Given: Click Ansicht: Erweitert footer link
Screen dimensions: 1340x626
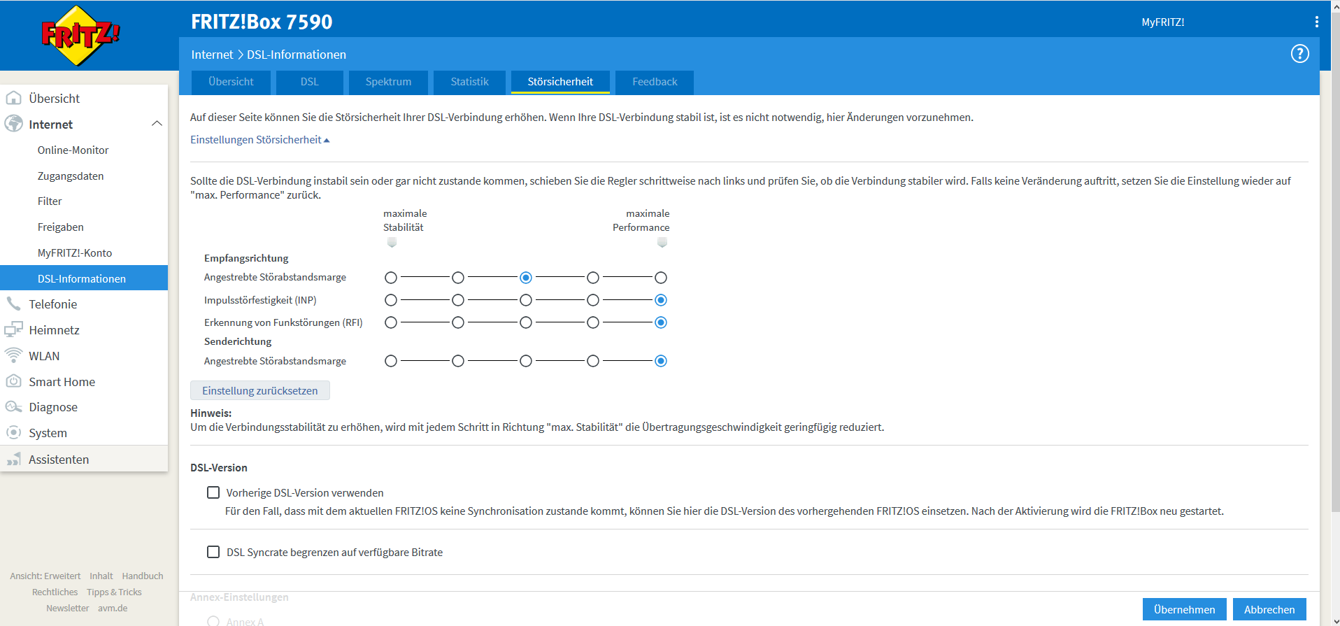Looking at the screenshot, I should (x=45, y=576).
